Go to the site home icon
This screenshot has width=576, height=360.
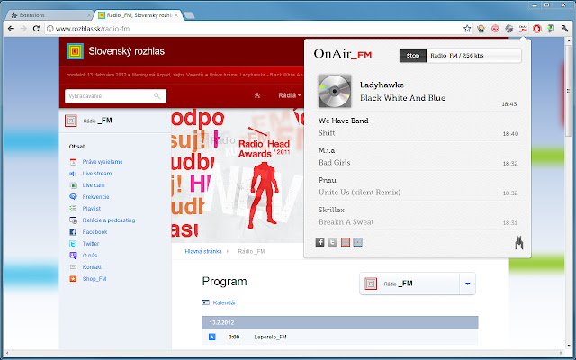[257, 96]
